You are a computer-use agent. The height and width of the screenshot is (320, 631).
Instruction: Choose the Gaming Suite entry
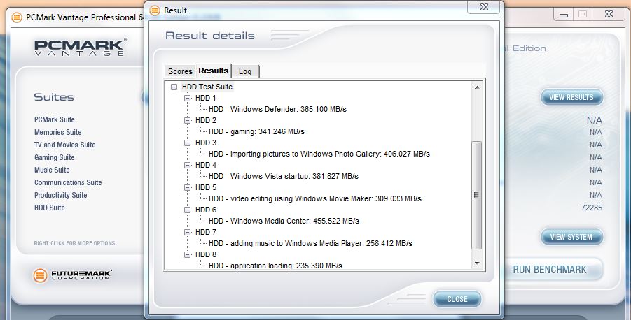(55, 157)
